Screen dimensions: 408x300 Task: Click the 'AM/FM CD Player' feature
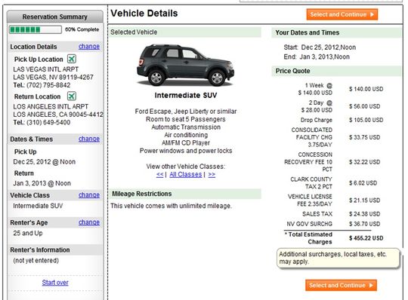186,142
